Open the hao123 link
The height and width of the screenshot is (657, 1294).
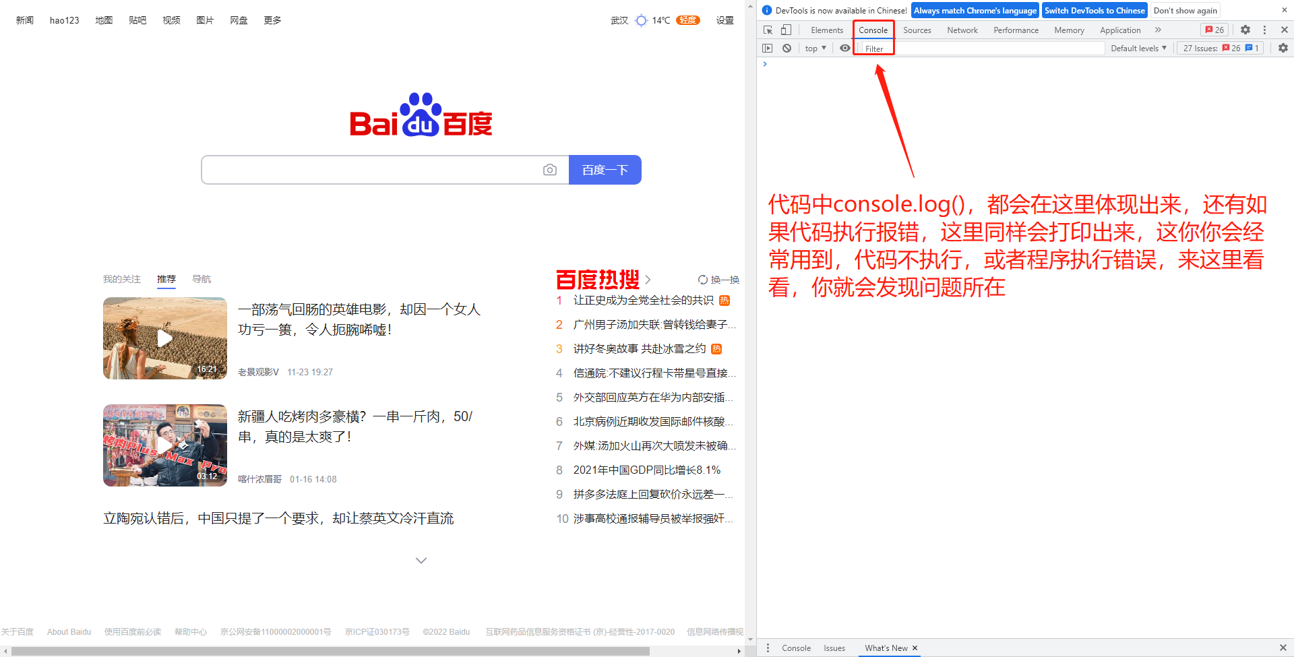point(64,20)
